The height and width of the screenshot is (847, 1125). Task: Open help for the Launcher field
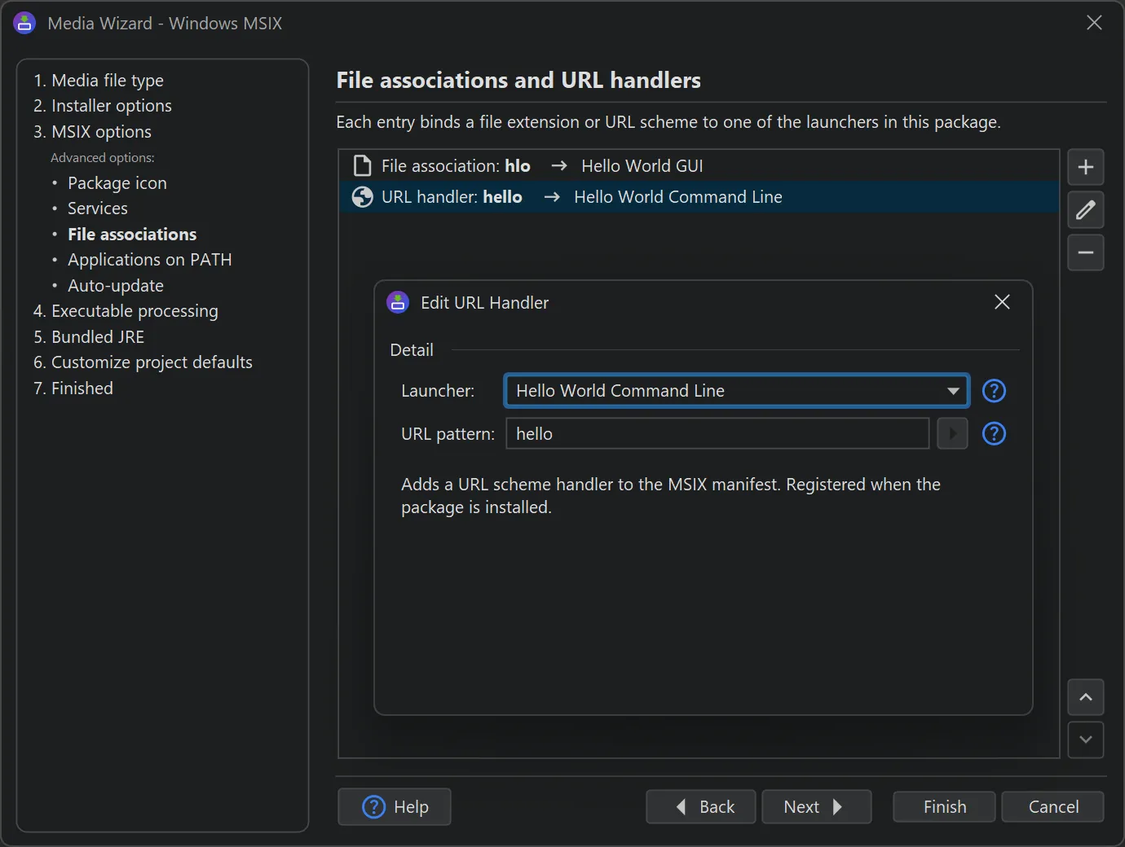(x=994, y=391)
